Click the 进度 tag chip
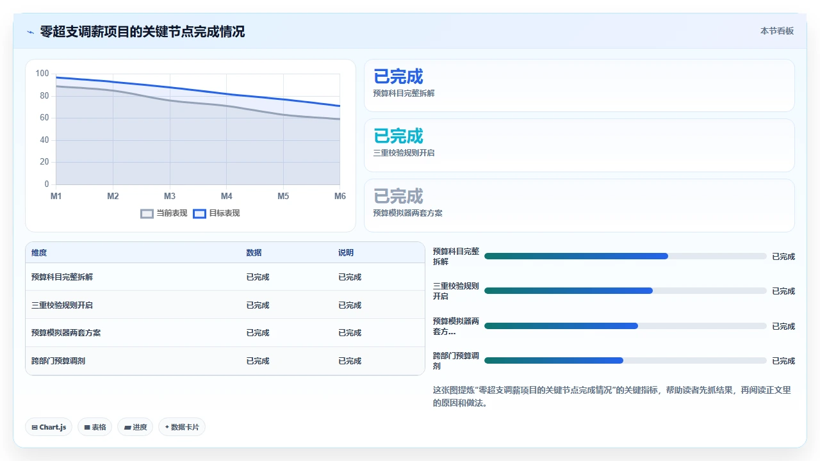 [135, 427]
